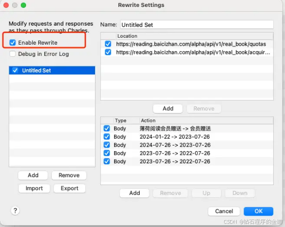Viewport: 285px width, 227px height.
Task: Add a new rewrite rule
Action: (134, 193)
